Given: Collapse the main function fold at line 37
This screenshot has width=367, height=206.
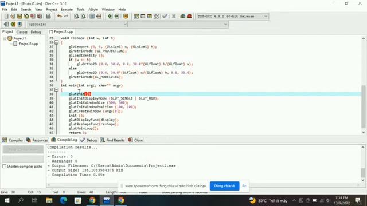Looking at the screenshot, I should 56,90.
